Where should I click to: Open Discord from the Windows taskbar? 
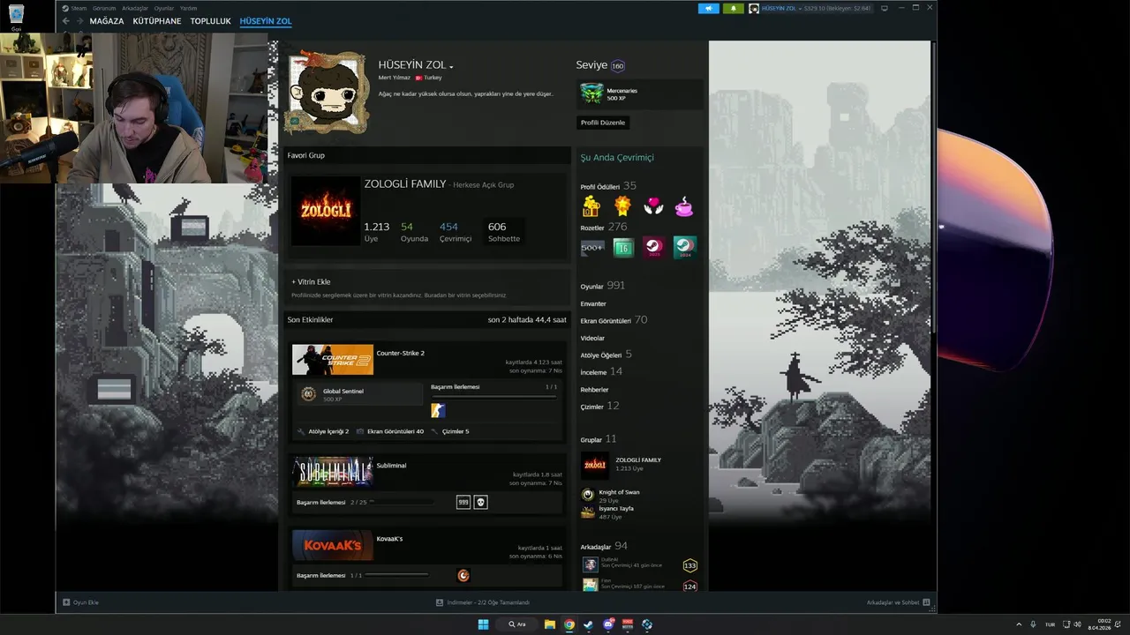[x=608, y=624]
